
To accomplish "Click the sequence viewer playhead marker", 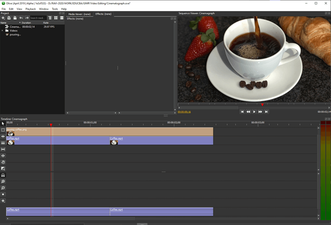I will [x=262, y=105].
